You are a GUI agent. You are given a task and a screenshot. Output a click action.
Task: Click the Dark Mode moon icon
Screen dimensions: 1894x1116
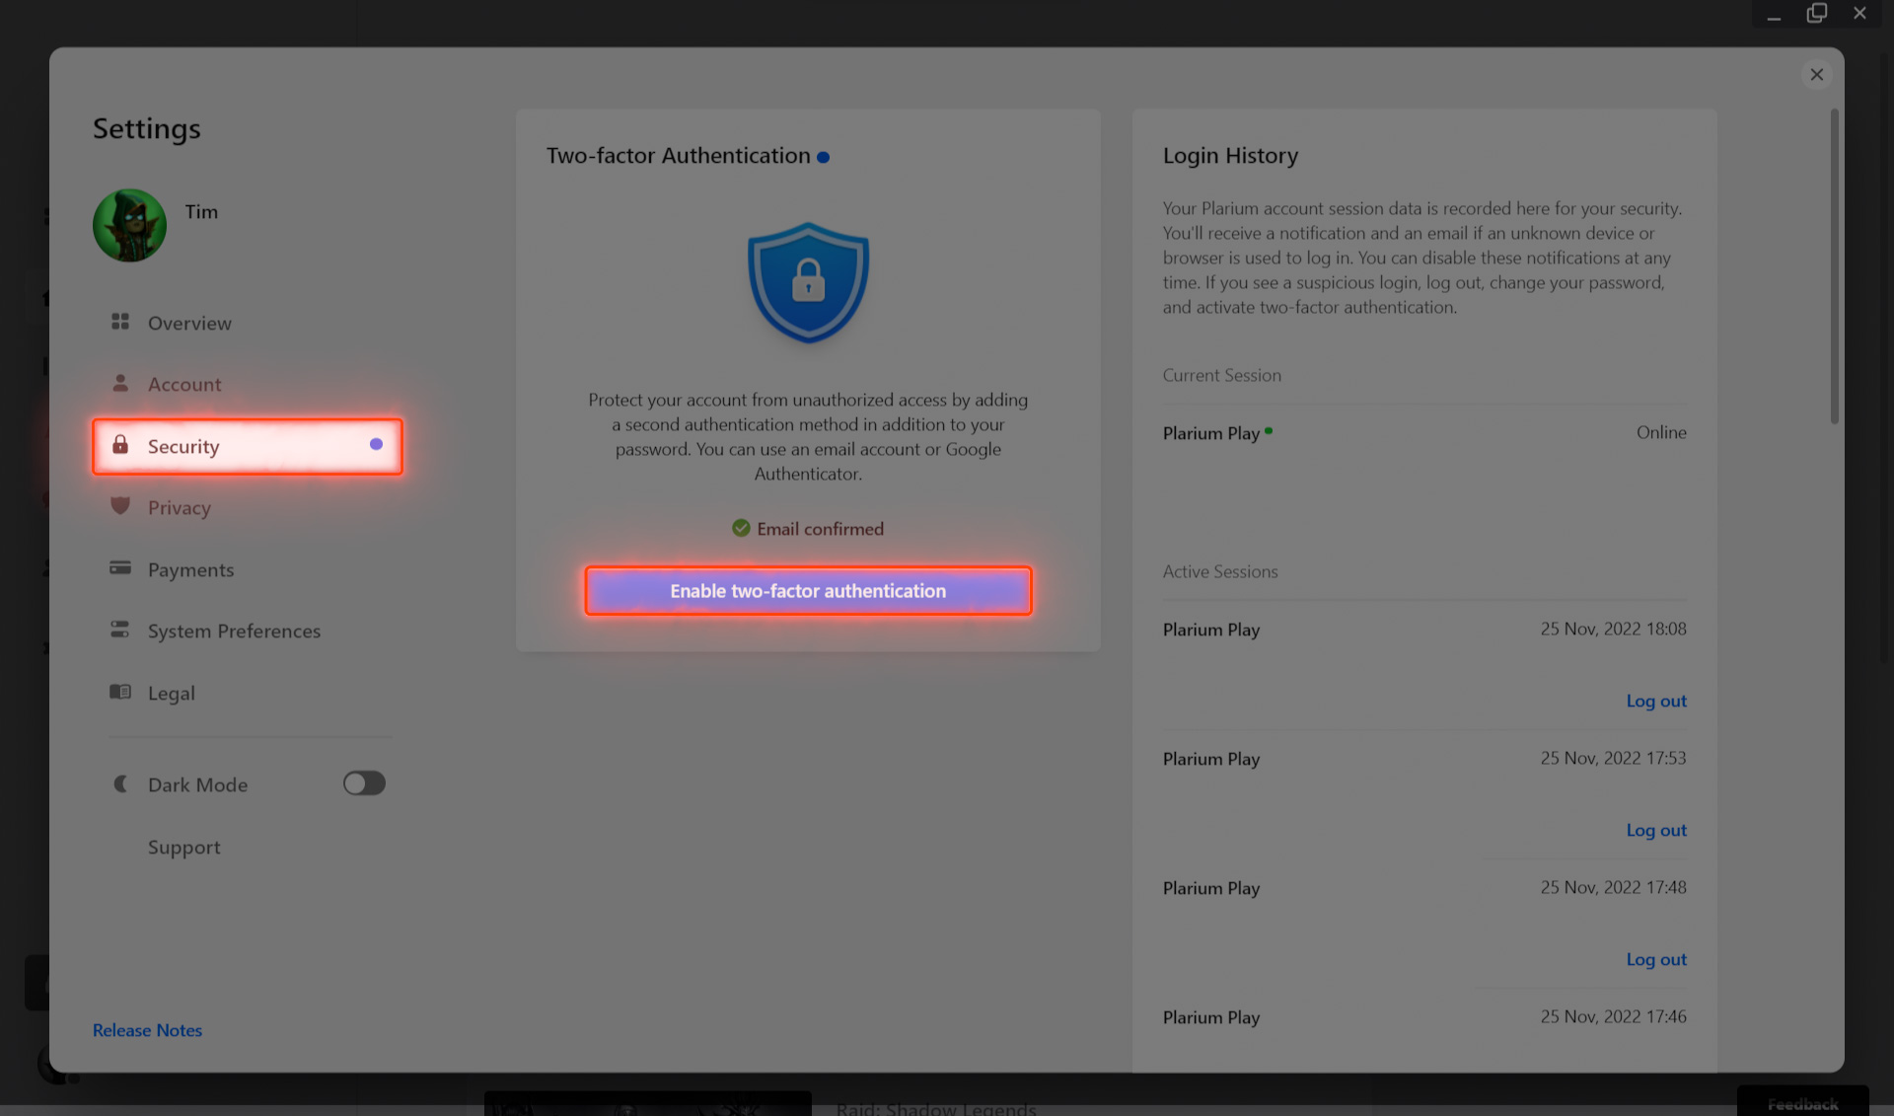pos(120,783)
